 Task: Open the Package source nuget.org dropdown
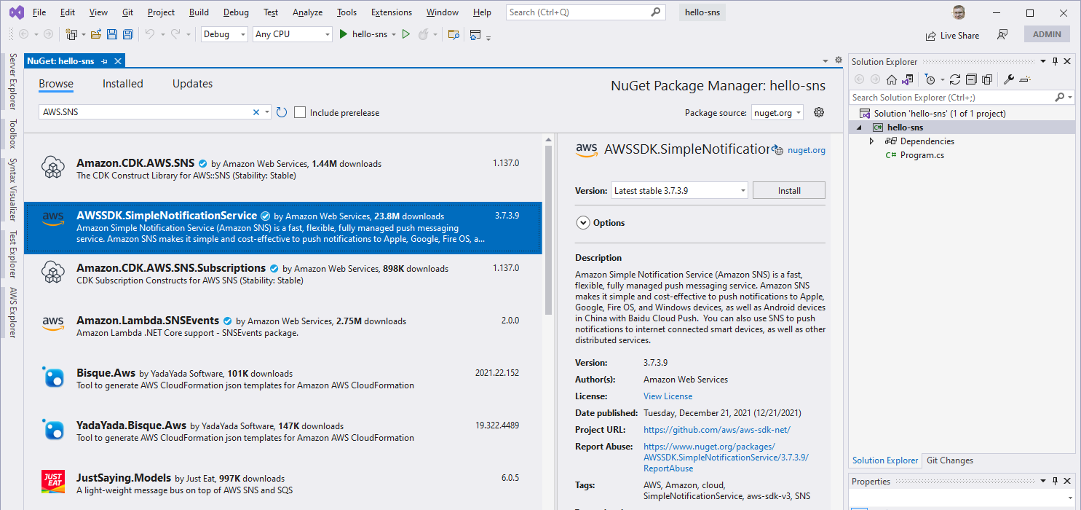click(777, 113)
